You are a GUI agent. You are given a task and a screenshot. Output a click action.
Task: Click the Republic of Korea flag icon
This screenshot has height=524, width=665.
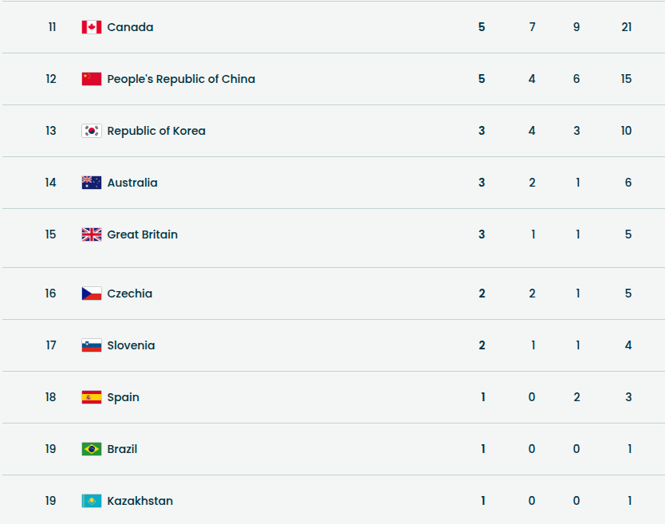(x=92, y=131)
